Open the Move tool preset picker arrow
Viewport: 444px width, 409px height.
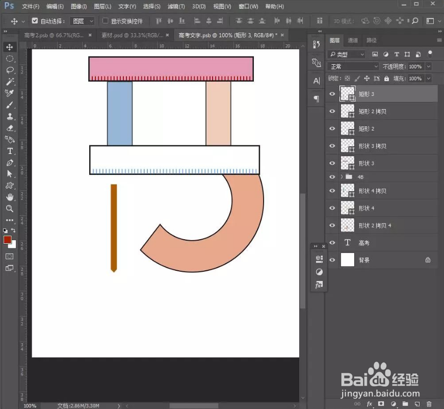point(23,21)
